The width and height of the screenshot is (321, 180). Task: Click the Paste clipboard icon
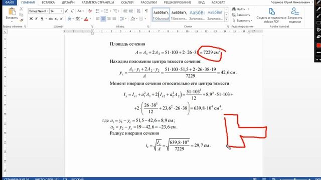pyautogui.click(x=12, y=11)
